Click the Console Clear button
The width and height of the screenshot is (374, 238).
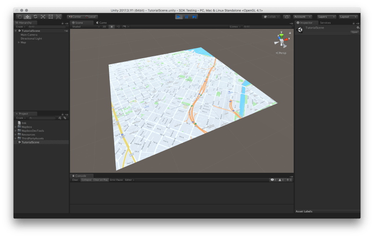pyautogui.click(x=75, y=180)
